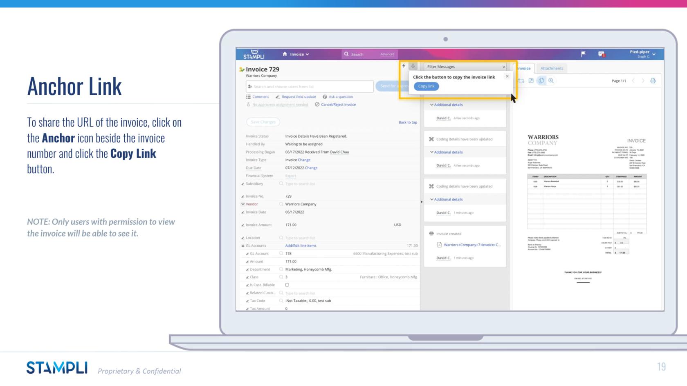Image resolution: width=687 pixels, height=386 pixels.
Task: Select the crop tool in invoice viewer
Action: click(521, 81)
